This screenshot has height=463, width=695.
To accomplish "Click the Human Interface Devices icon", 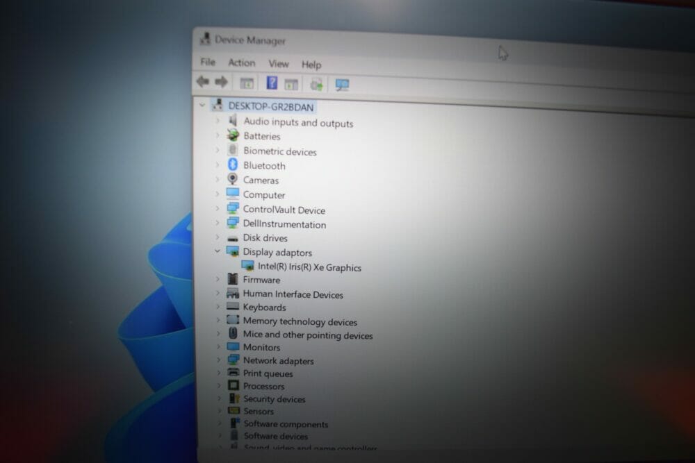I will pos(233,293).
